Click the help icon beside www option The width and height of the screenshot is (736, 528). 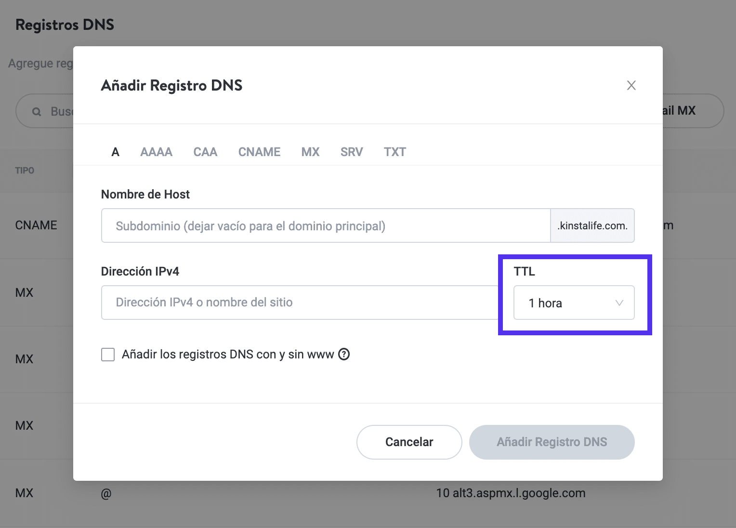[344, 355]
